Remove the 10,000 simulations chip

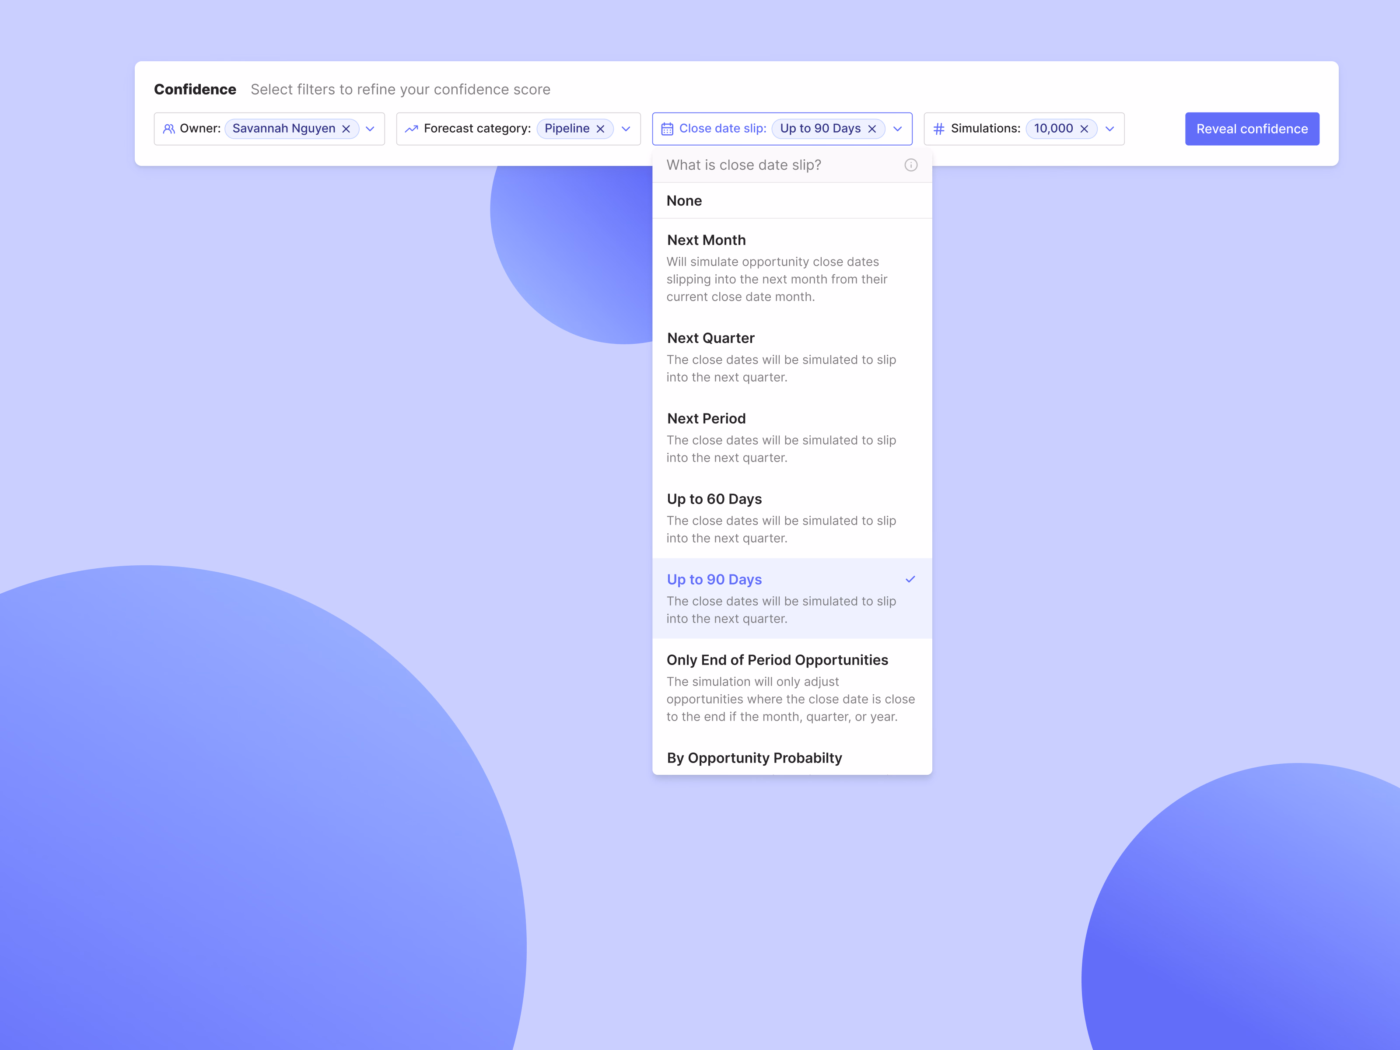coord(1084,129)
